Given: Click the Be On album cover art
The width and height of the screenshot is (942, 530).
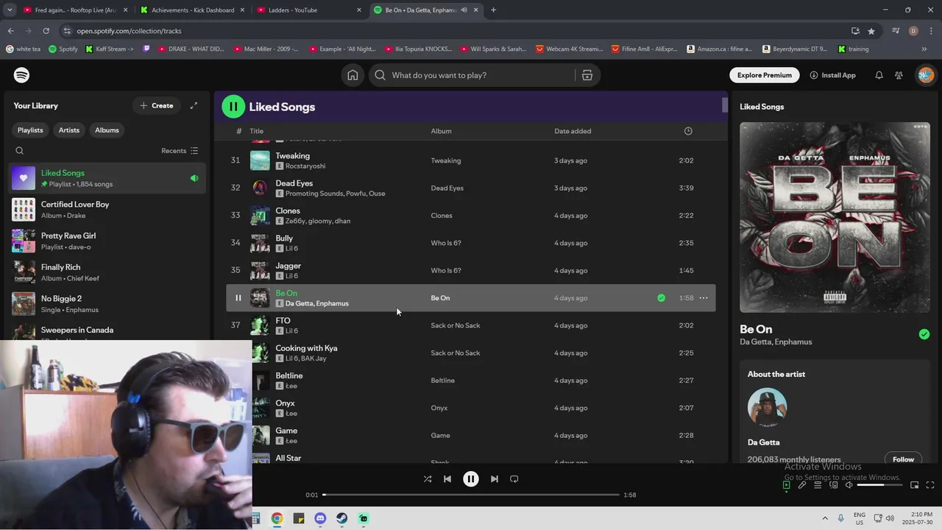Looking at the screenshot, I should [x=835, y=217].
